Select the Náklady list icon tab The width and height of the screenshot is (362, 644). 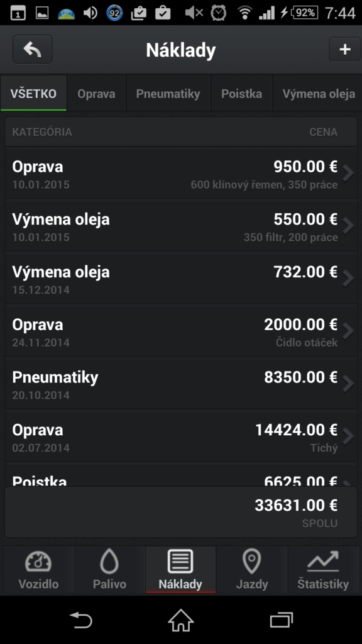click(x=180, y=570)
